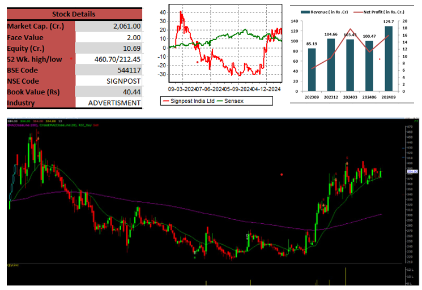Click the green Sensex legend entry
422x290 pixels.
pyautogui.click(x=230, y=101)
